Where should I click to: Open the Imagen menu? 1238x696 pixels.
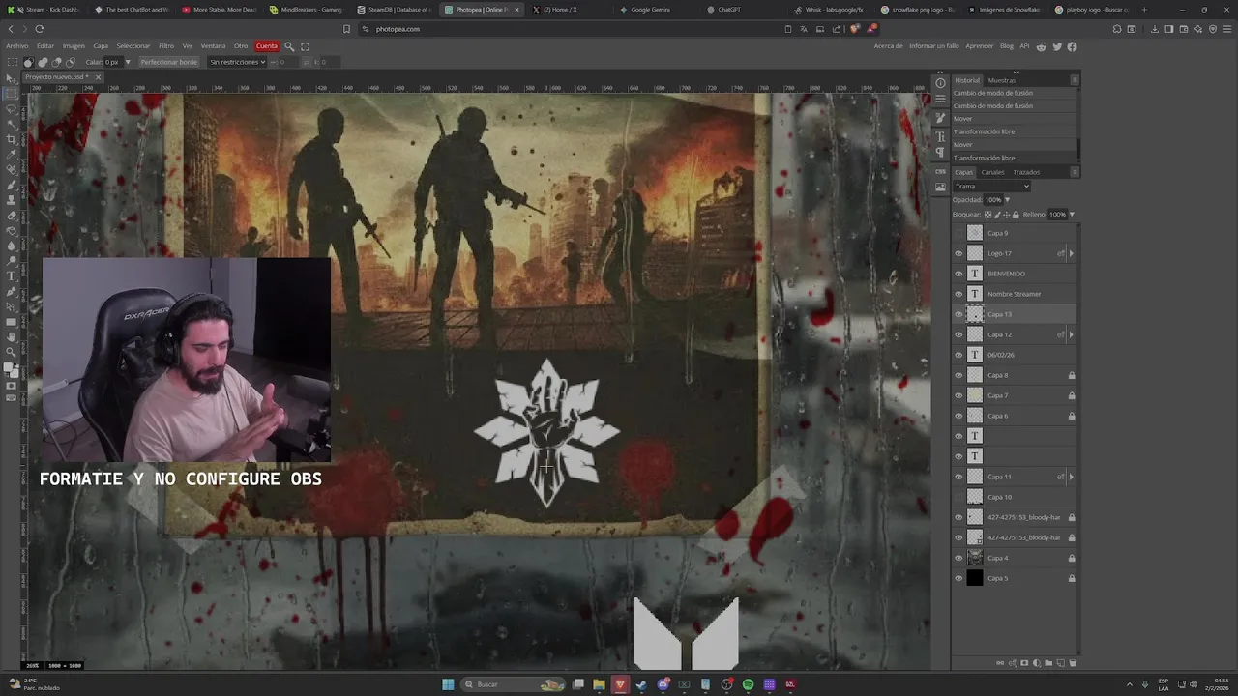pos(74,46)
